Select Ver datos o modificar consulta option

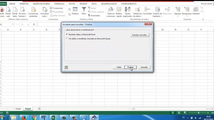[67, 39]
